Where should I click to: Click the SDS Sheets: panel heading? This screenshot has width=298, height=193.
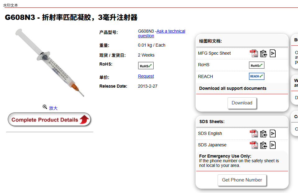[212, 122]
